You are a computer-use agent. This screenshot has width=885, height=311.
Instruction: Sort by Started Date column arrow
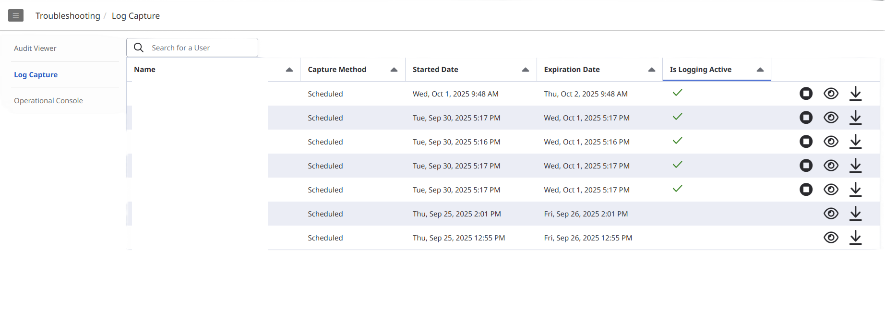525,70
